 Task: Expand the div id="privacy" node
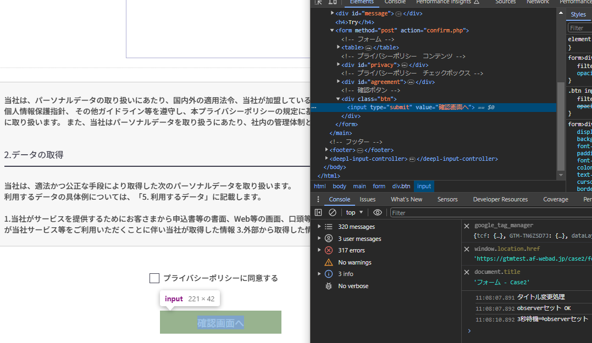click(339, 65)
